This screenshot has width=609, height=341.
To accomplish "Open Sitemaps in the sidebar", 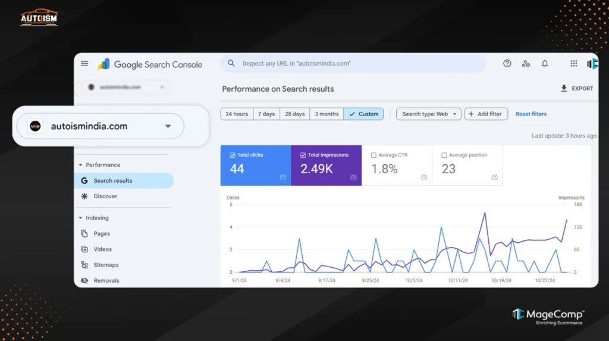I will pos(106,265).
